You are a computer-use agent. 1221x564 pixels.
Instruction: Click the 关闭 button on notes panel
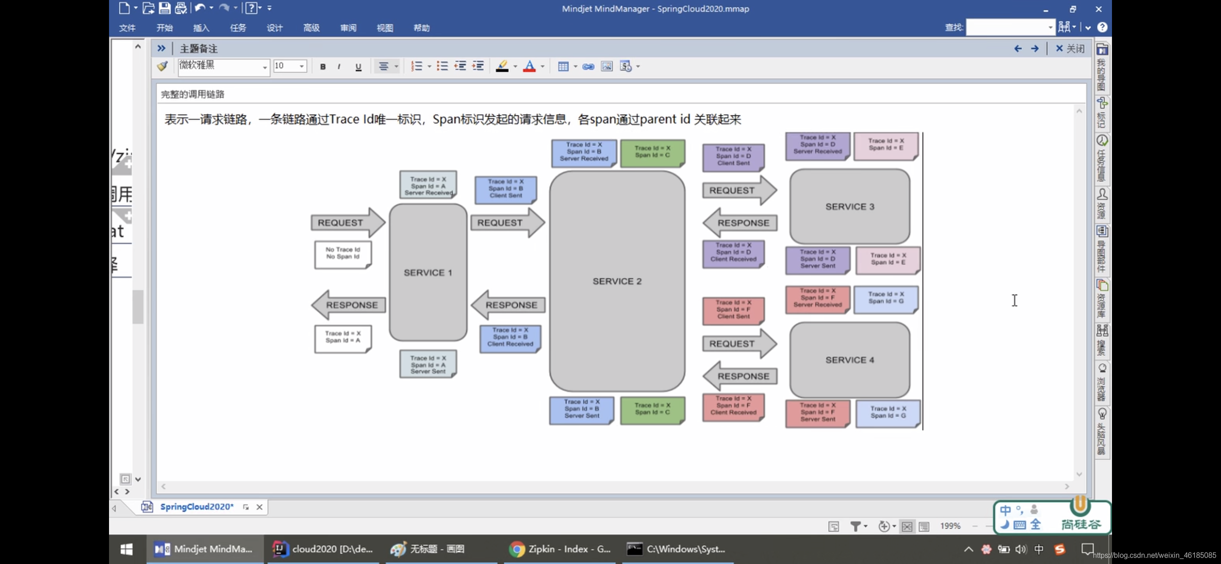coord(1071,48)
